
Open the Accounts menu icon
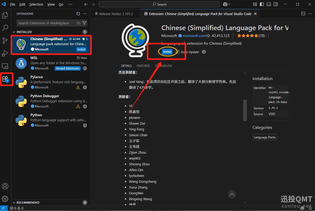(5, 186)
